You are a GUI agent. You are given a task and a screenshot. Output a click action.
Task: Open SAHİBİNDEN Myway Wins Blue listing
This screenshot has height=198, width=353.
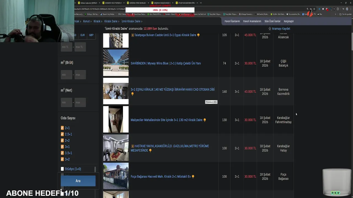pyautogui.click(x=166, y=63)
